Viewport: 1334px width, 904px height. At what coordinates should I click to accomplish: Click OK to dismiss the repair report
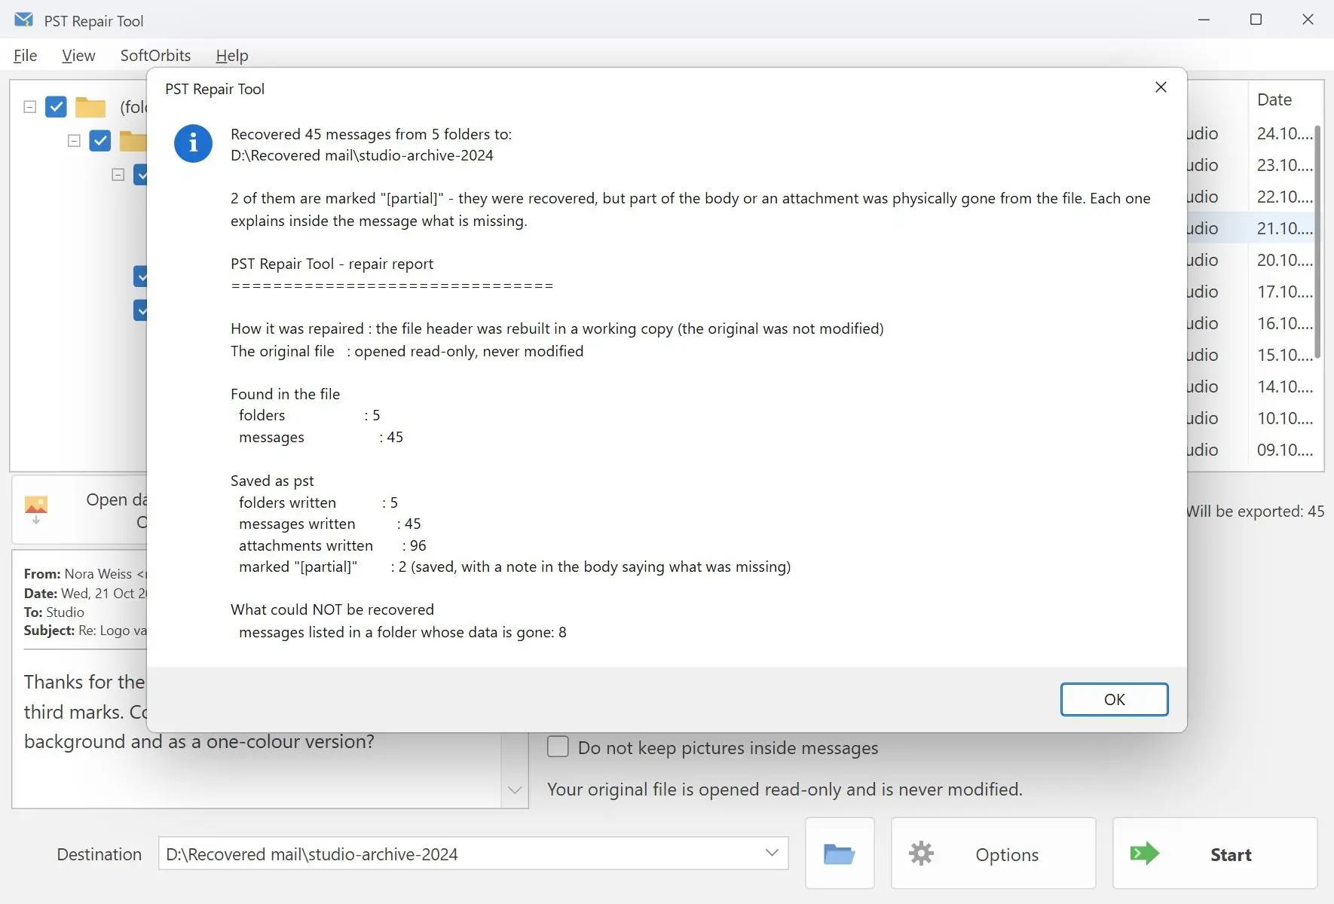coord(1114,699)
